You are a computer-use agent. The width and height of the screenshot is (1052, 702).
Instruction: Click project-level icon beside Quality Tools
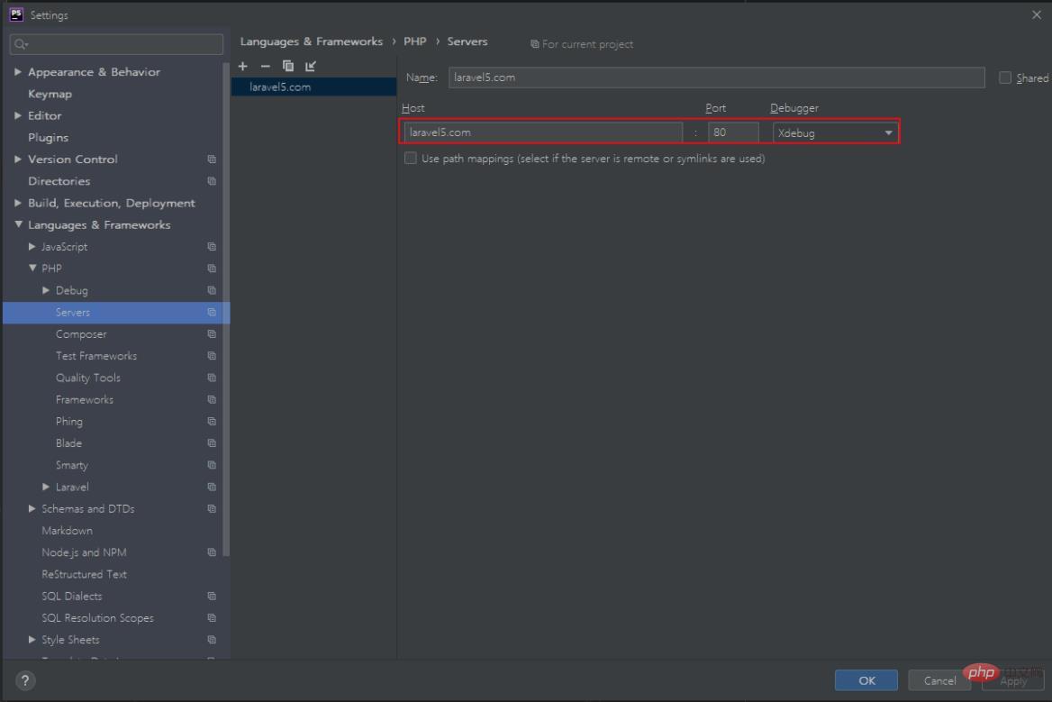point(212,378)
